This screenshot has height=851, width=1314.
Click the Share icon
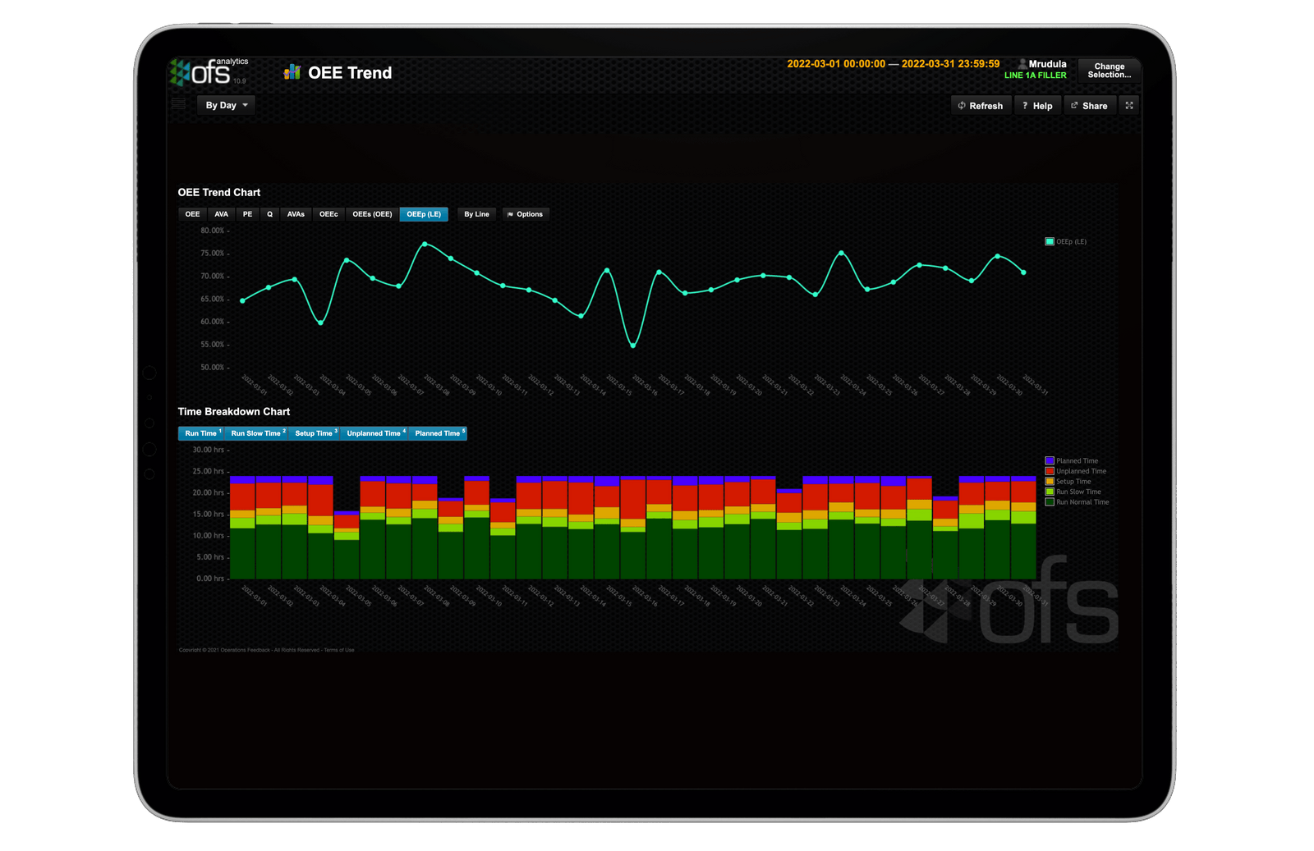point(1076,105)
